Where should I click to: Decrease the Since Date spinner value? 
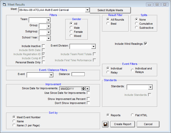(83, 90)
